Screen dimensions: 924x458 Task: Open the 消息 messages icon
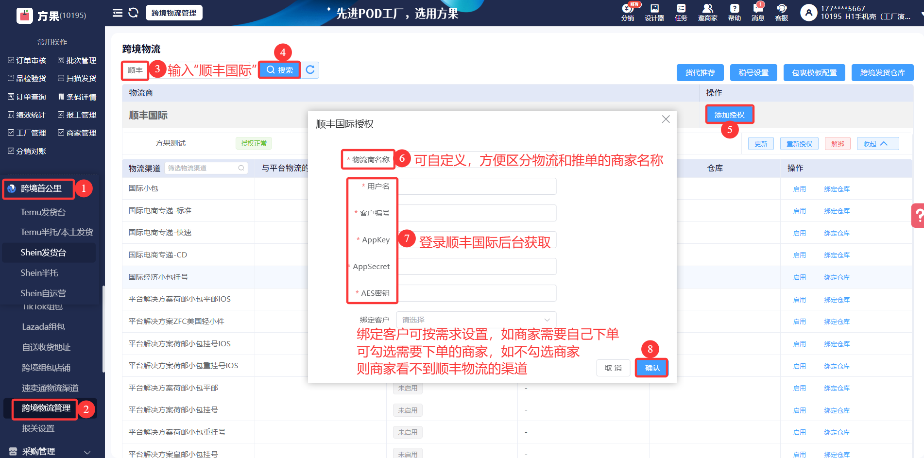pos(758,13)
